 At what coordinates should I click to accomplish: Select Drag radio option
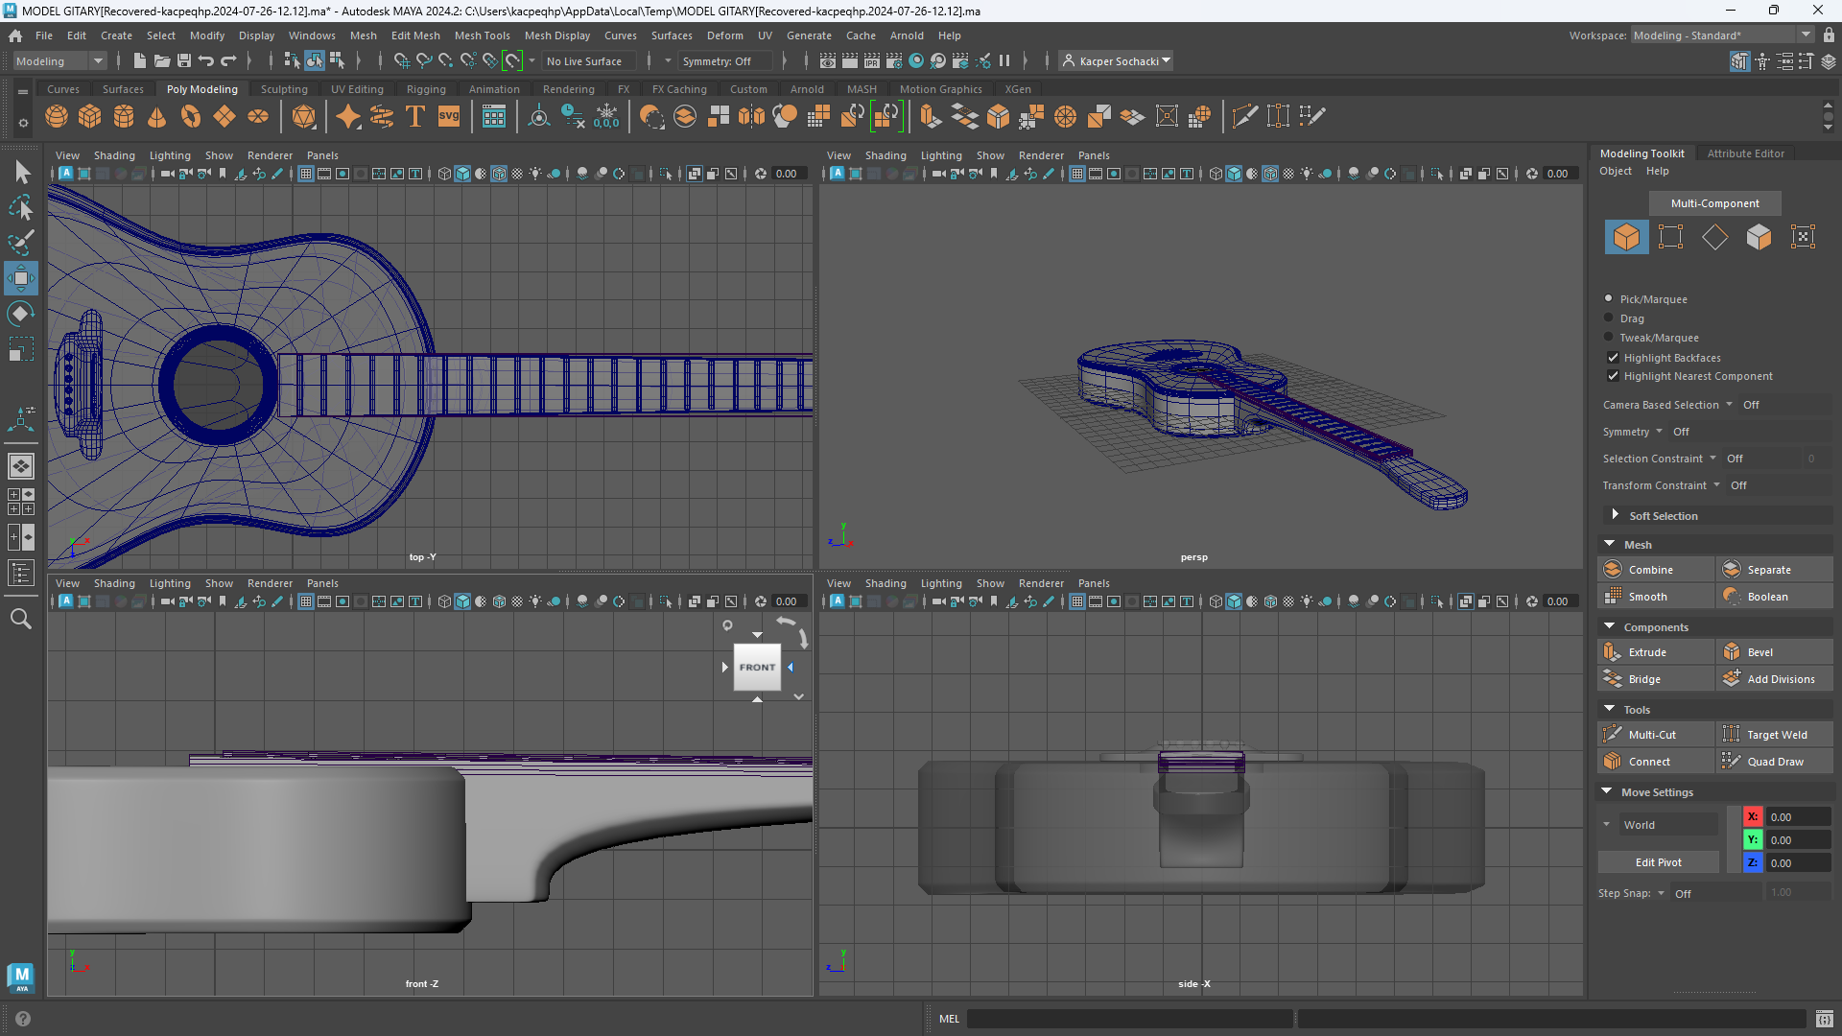click(1609, 318)
